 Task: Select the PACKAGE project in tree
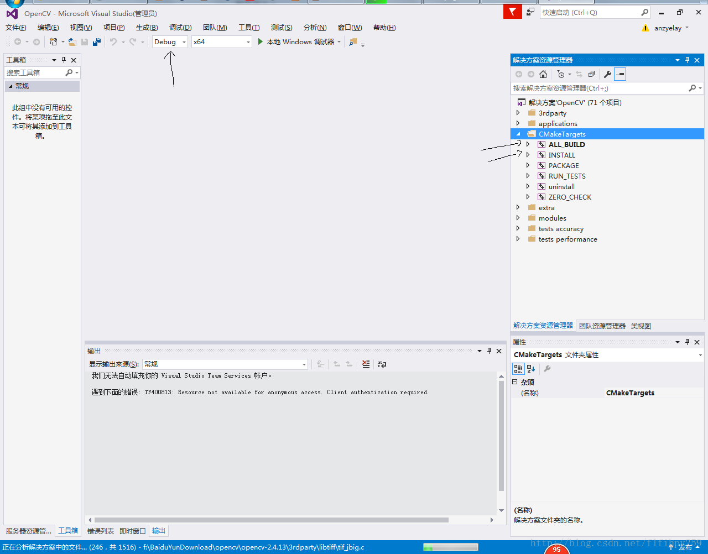pyautogui.click(x=564, y=165)
